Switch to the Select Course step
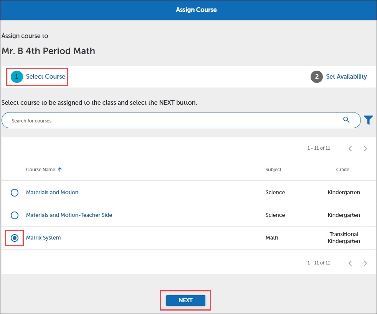The width and height of the screenshot is (377, 314). click(x=45, y=76)
